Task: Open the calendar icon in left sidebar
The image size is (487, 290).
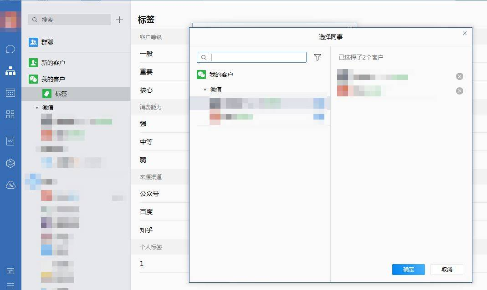Action: point(10,93)
